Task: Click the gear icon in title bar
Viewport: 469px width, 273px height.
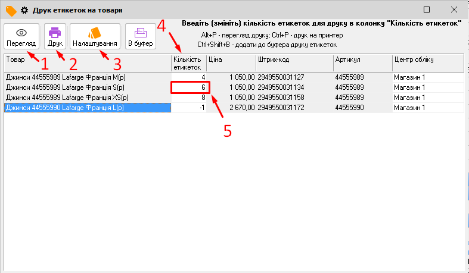Action: click(x=25, y=10)
